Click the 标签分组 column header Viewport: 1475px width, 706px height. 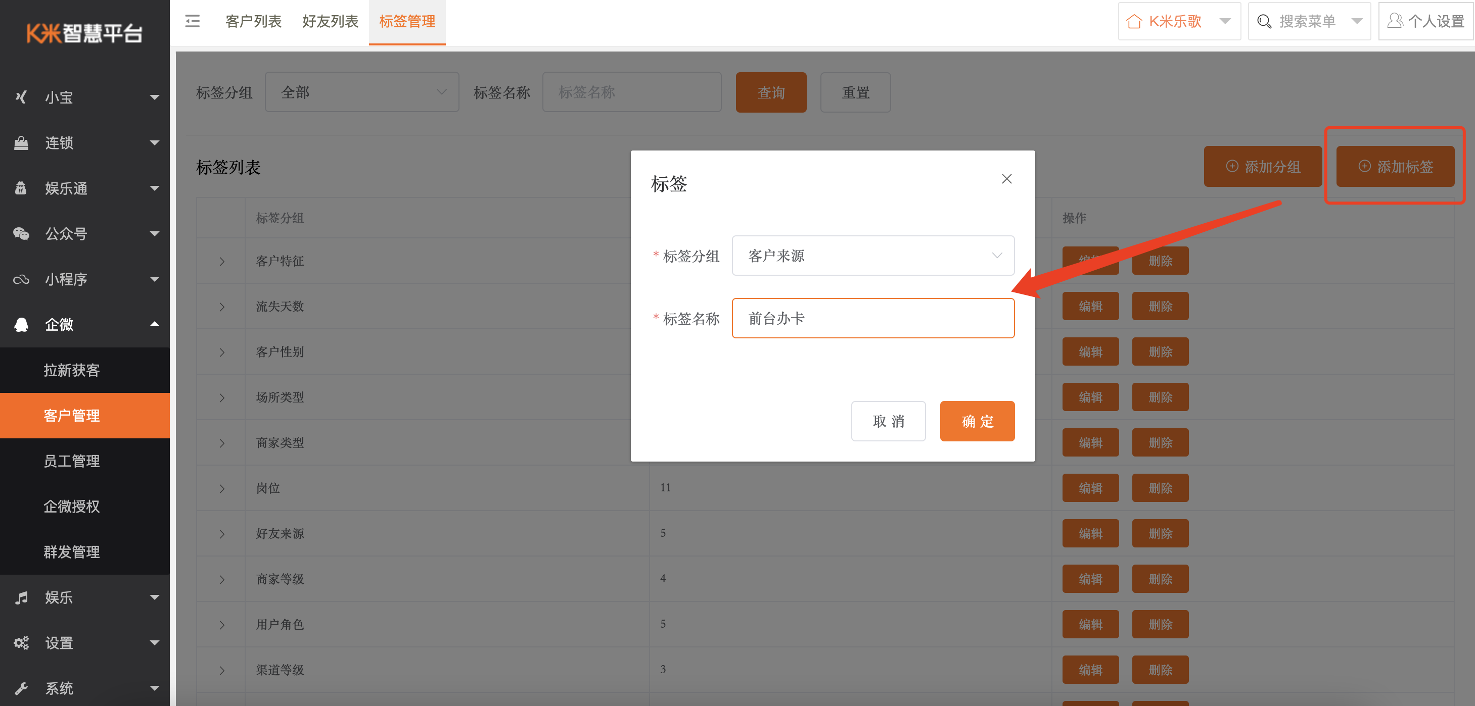point(280,218)
